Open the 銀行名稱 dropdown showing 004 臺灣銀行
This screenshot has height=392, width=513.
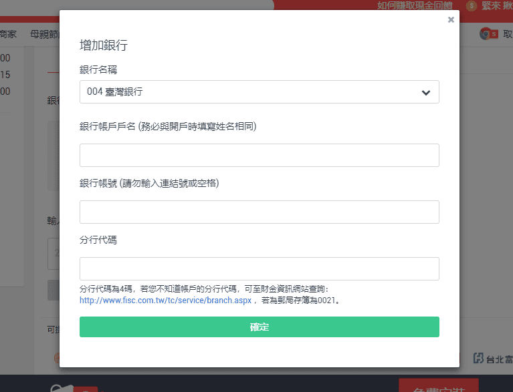[259, 91]
